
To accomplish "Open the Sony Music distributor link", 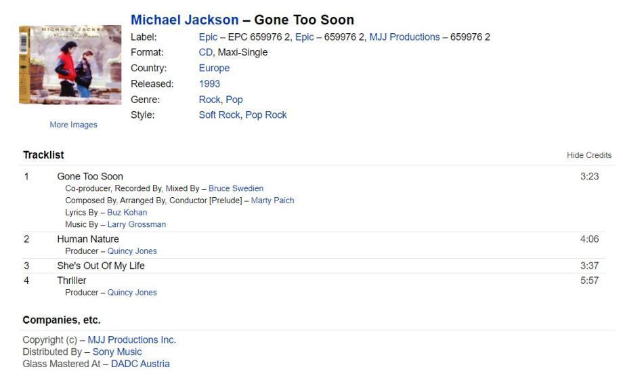I will [x=117, y=352].
